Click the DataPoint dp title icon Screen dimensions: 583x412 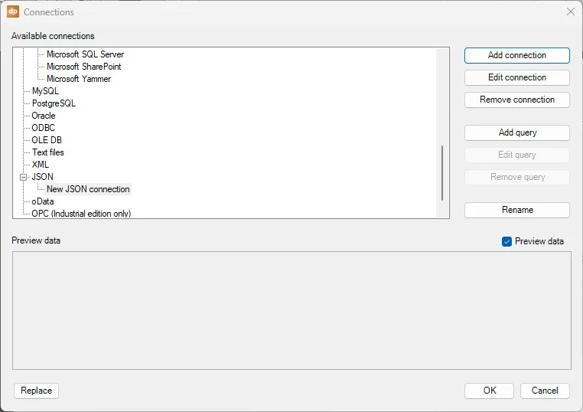(x=13, y=11)
